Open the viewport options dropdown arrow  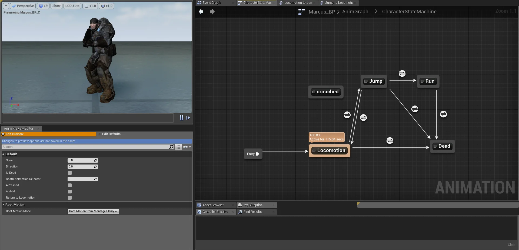click(x=6, y=6)
